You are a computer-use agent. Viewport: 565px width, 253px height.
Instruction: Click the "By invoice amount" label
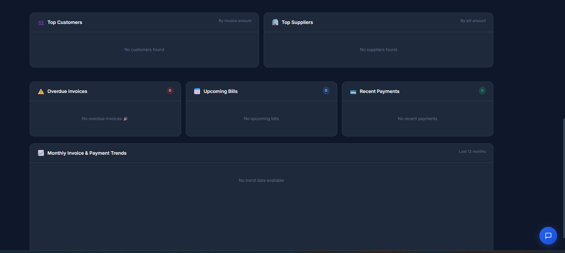pyautogui.click(x=235, y=21)
